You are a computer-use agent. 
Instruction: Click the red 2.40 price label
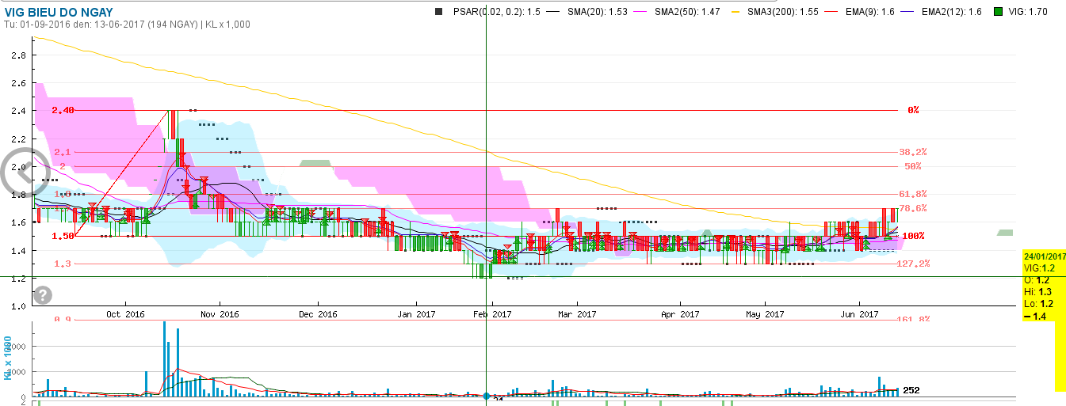(x=63, y=110)
